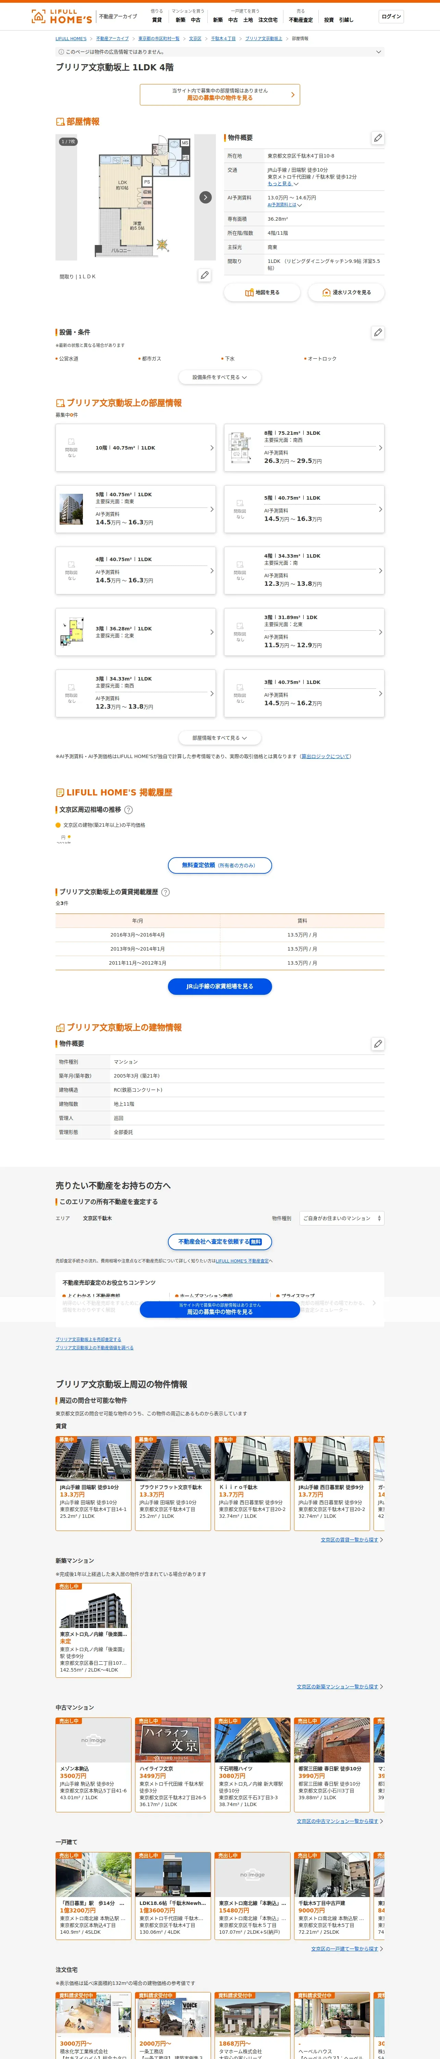Click JR山手線の家賃相場を見る button

220,986
